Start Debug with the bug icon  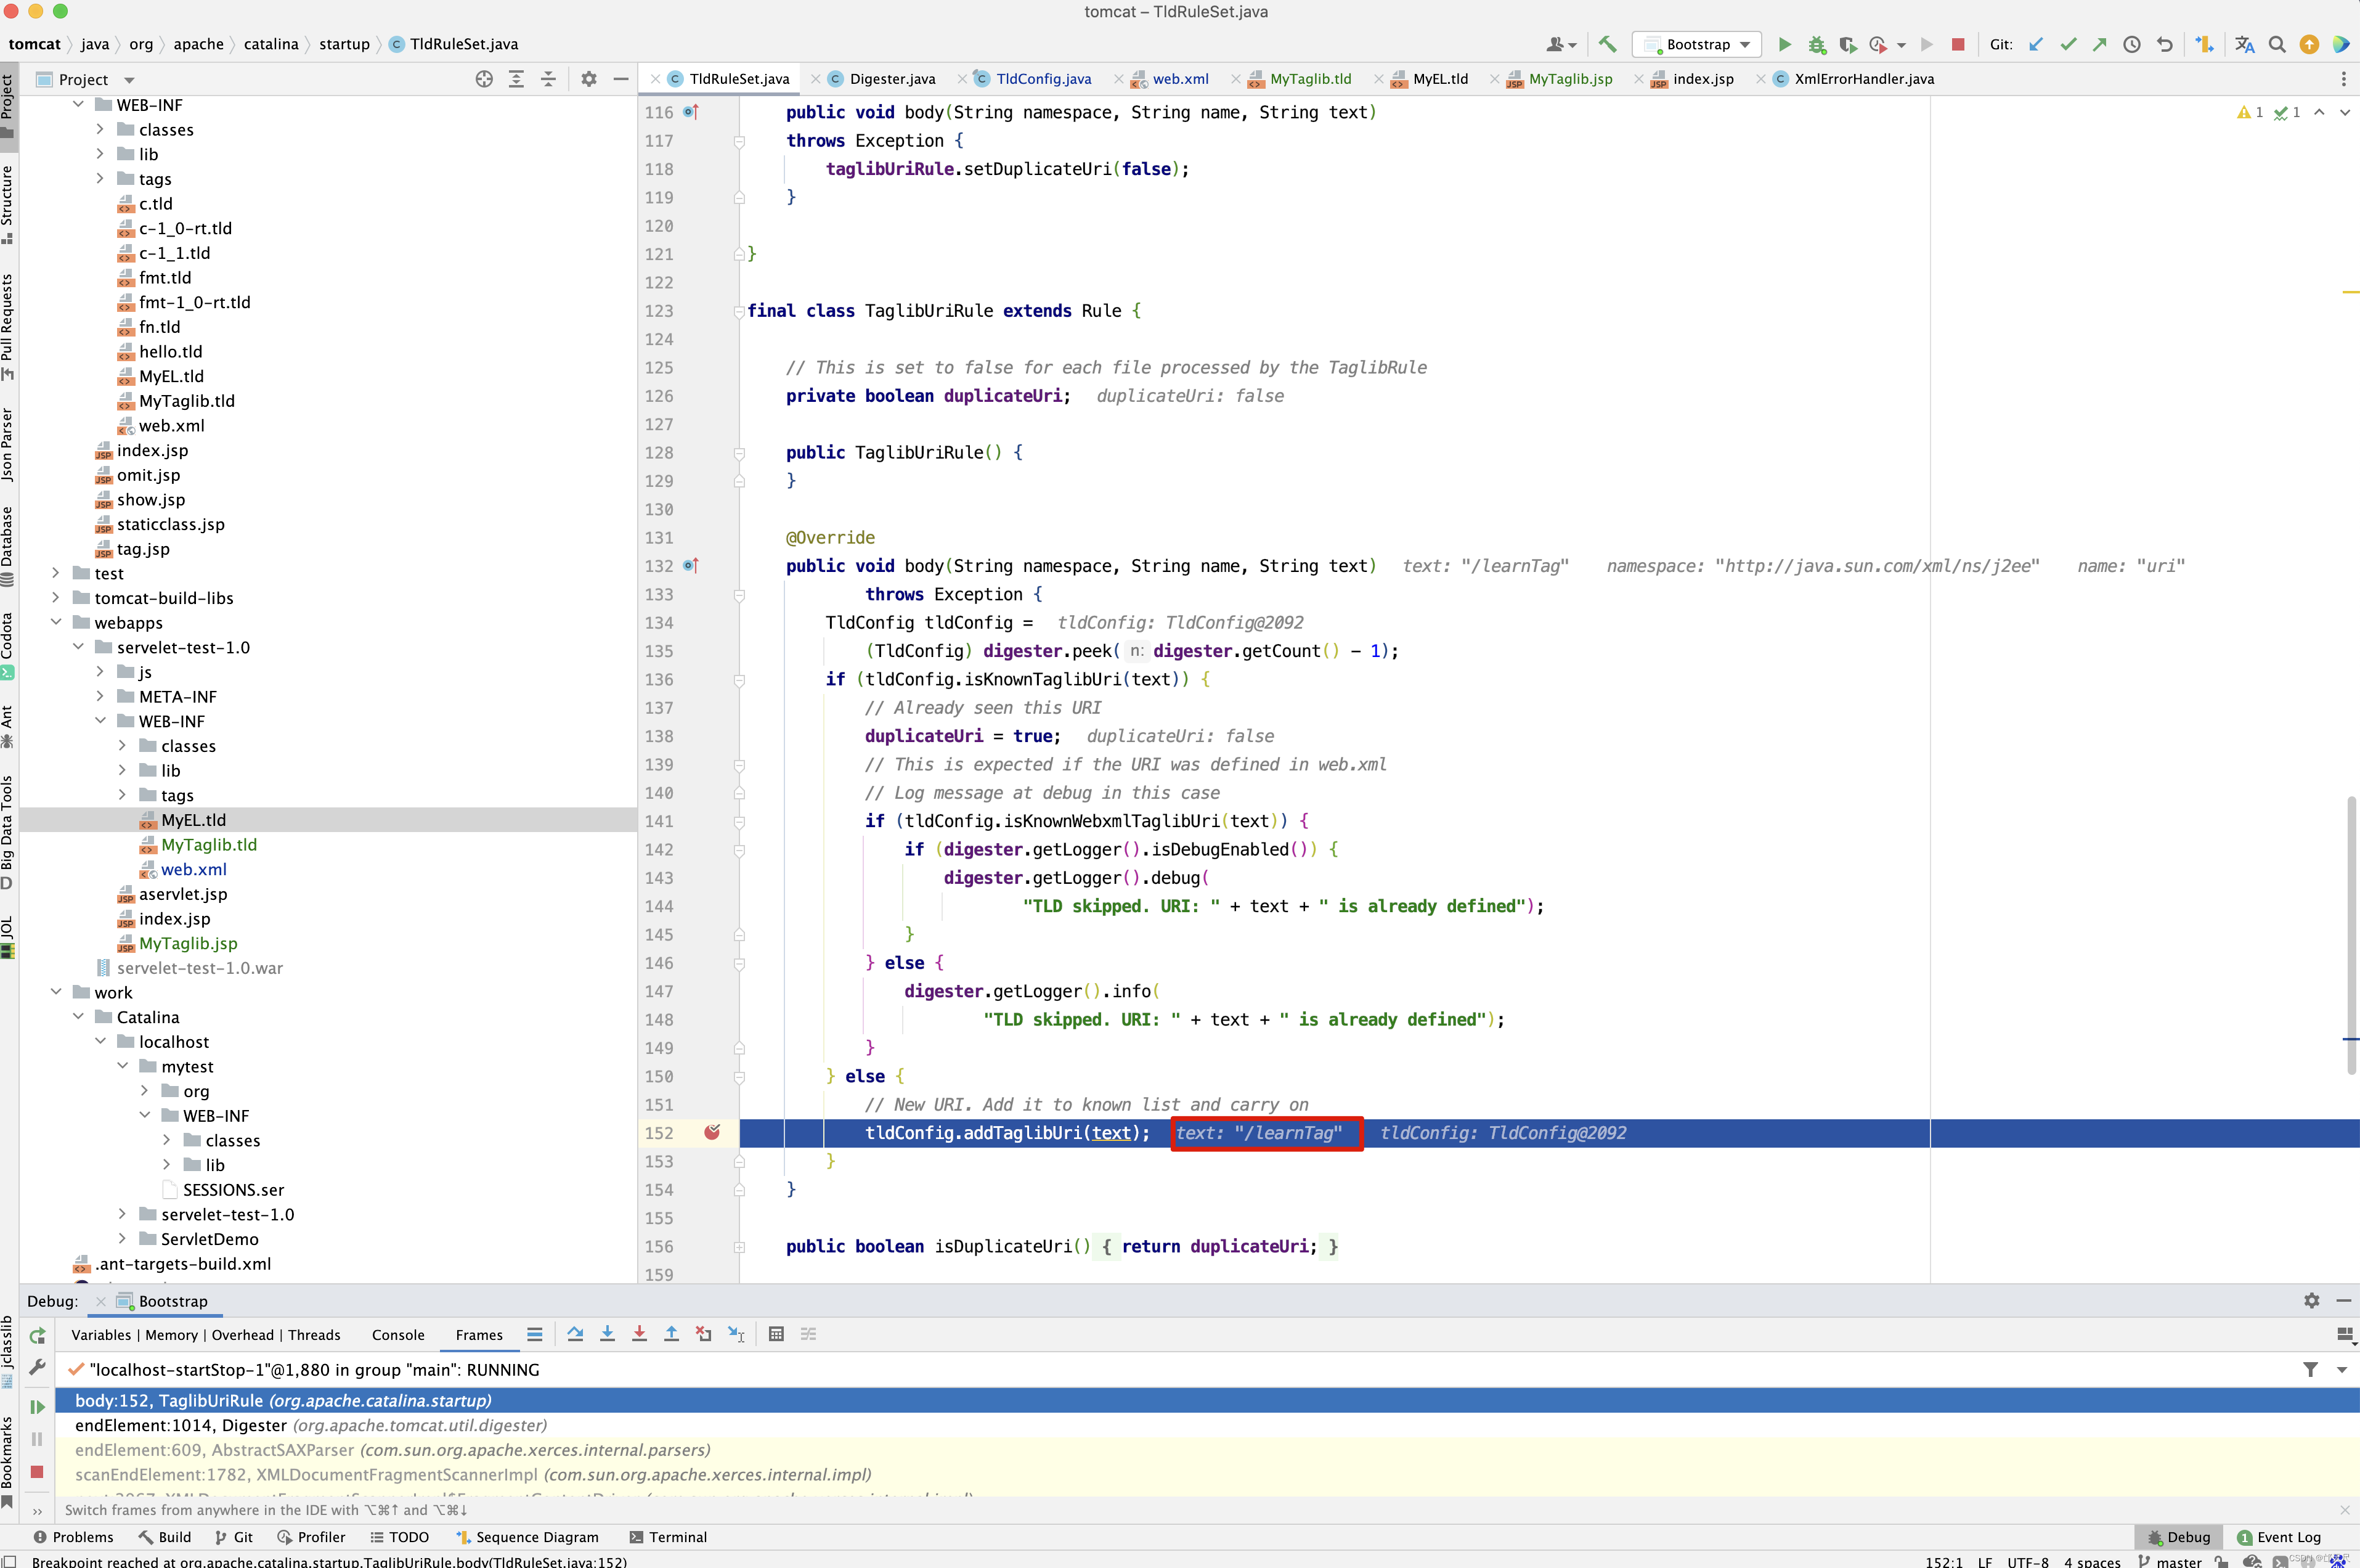pyautogui.click(x=1817, y=44)
